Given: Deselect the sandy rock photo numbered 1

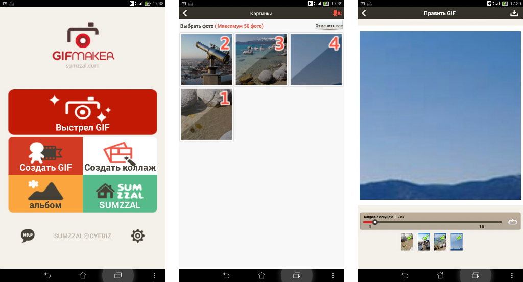Looking at the screenshot, I should tap(206, 114).
